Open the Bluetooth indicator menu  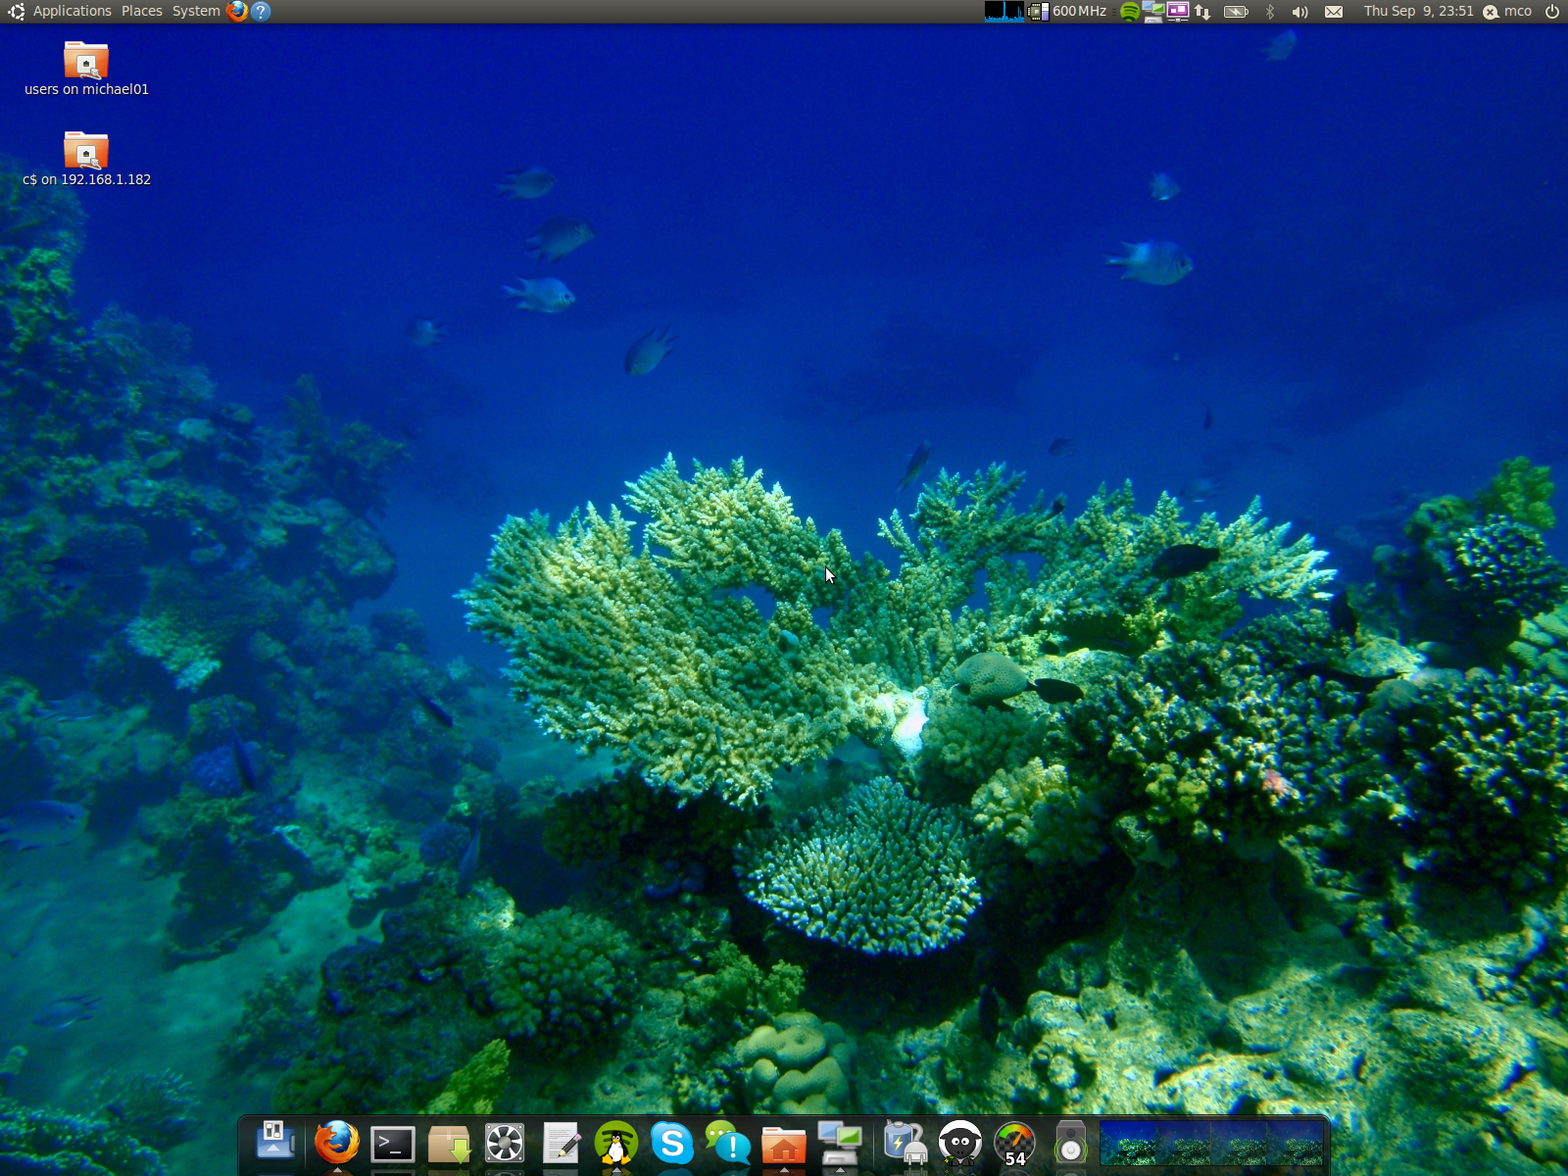(x=1270, y=12)
